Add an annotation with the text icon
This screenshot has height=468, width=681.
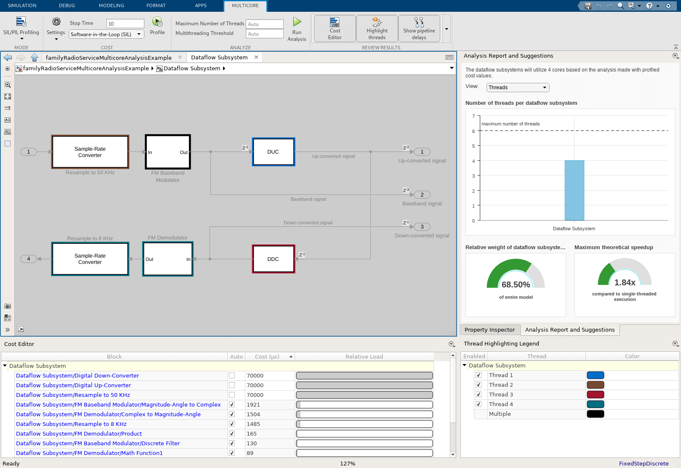coord(8,120)
